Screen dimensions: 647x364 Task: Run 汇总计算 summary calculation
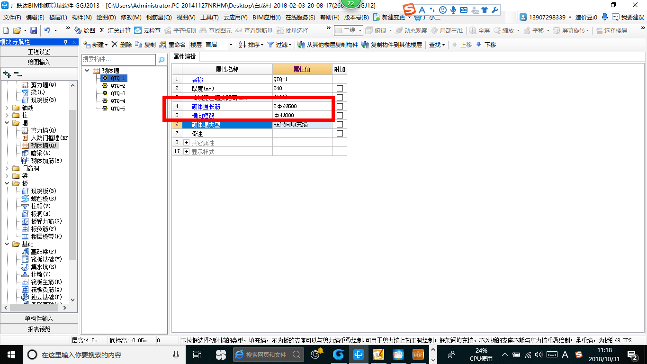115,30
